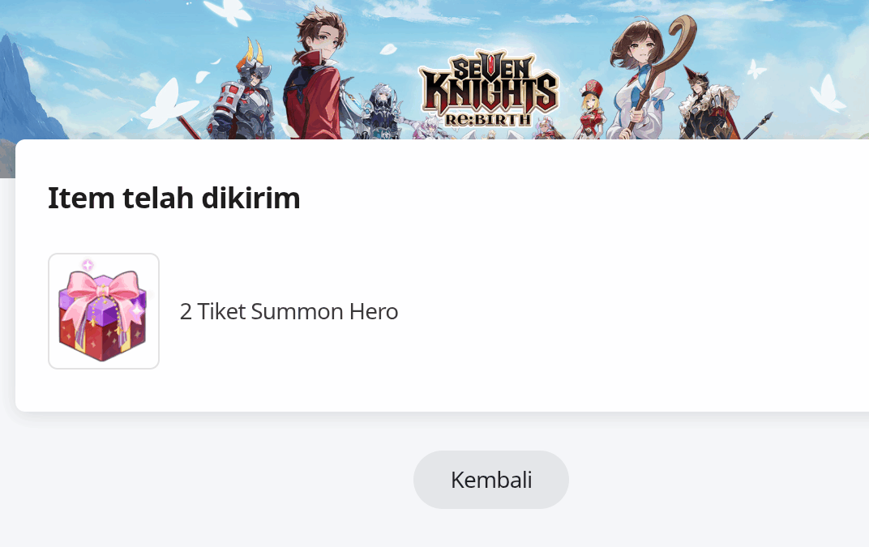This screenshot has height=547, width=869.
Task: Select the "Item telah dikirim" heading
Action: [x=174, y=198]
